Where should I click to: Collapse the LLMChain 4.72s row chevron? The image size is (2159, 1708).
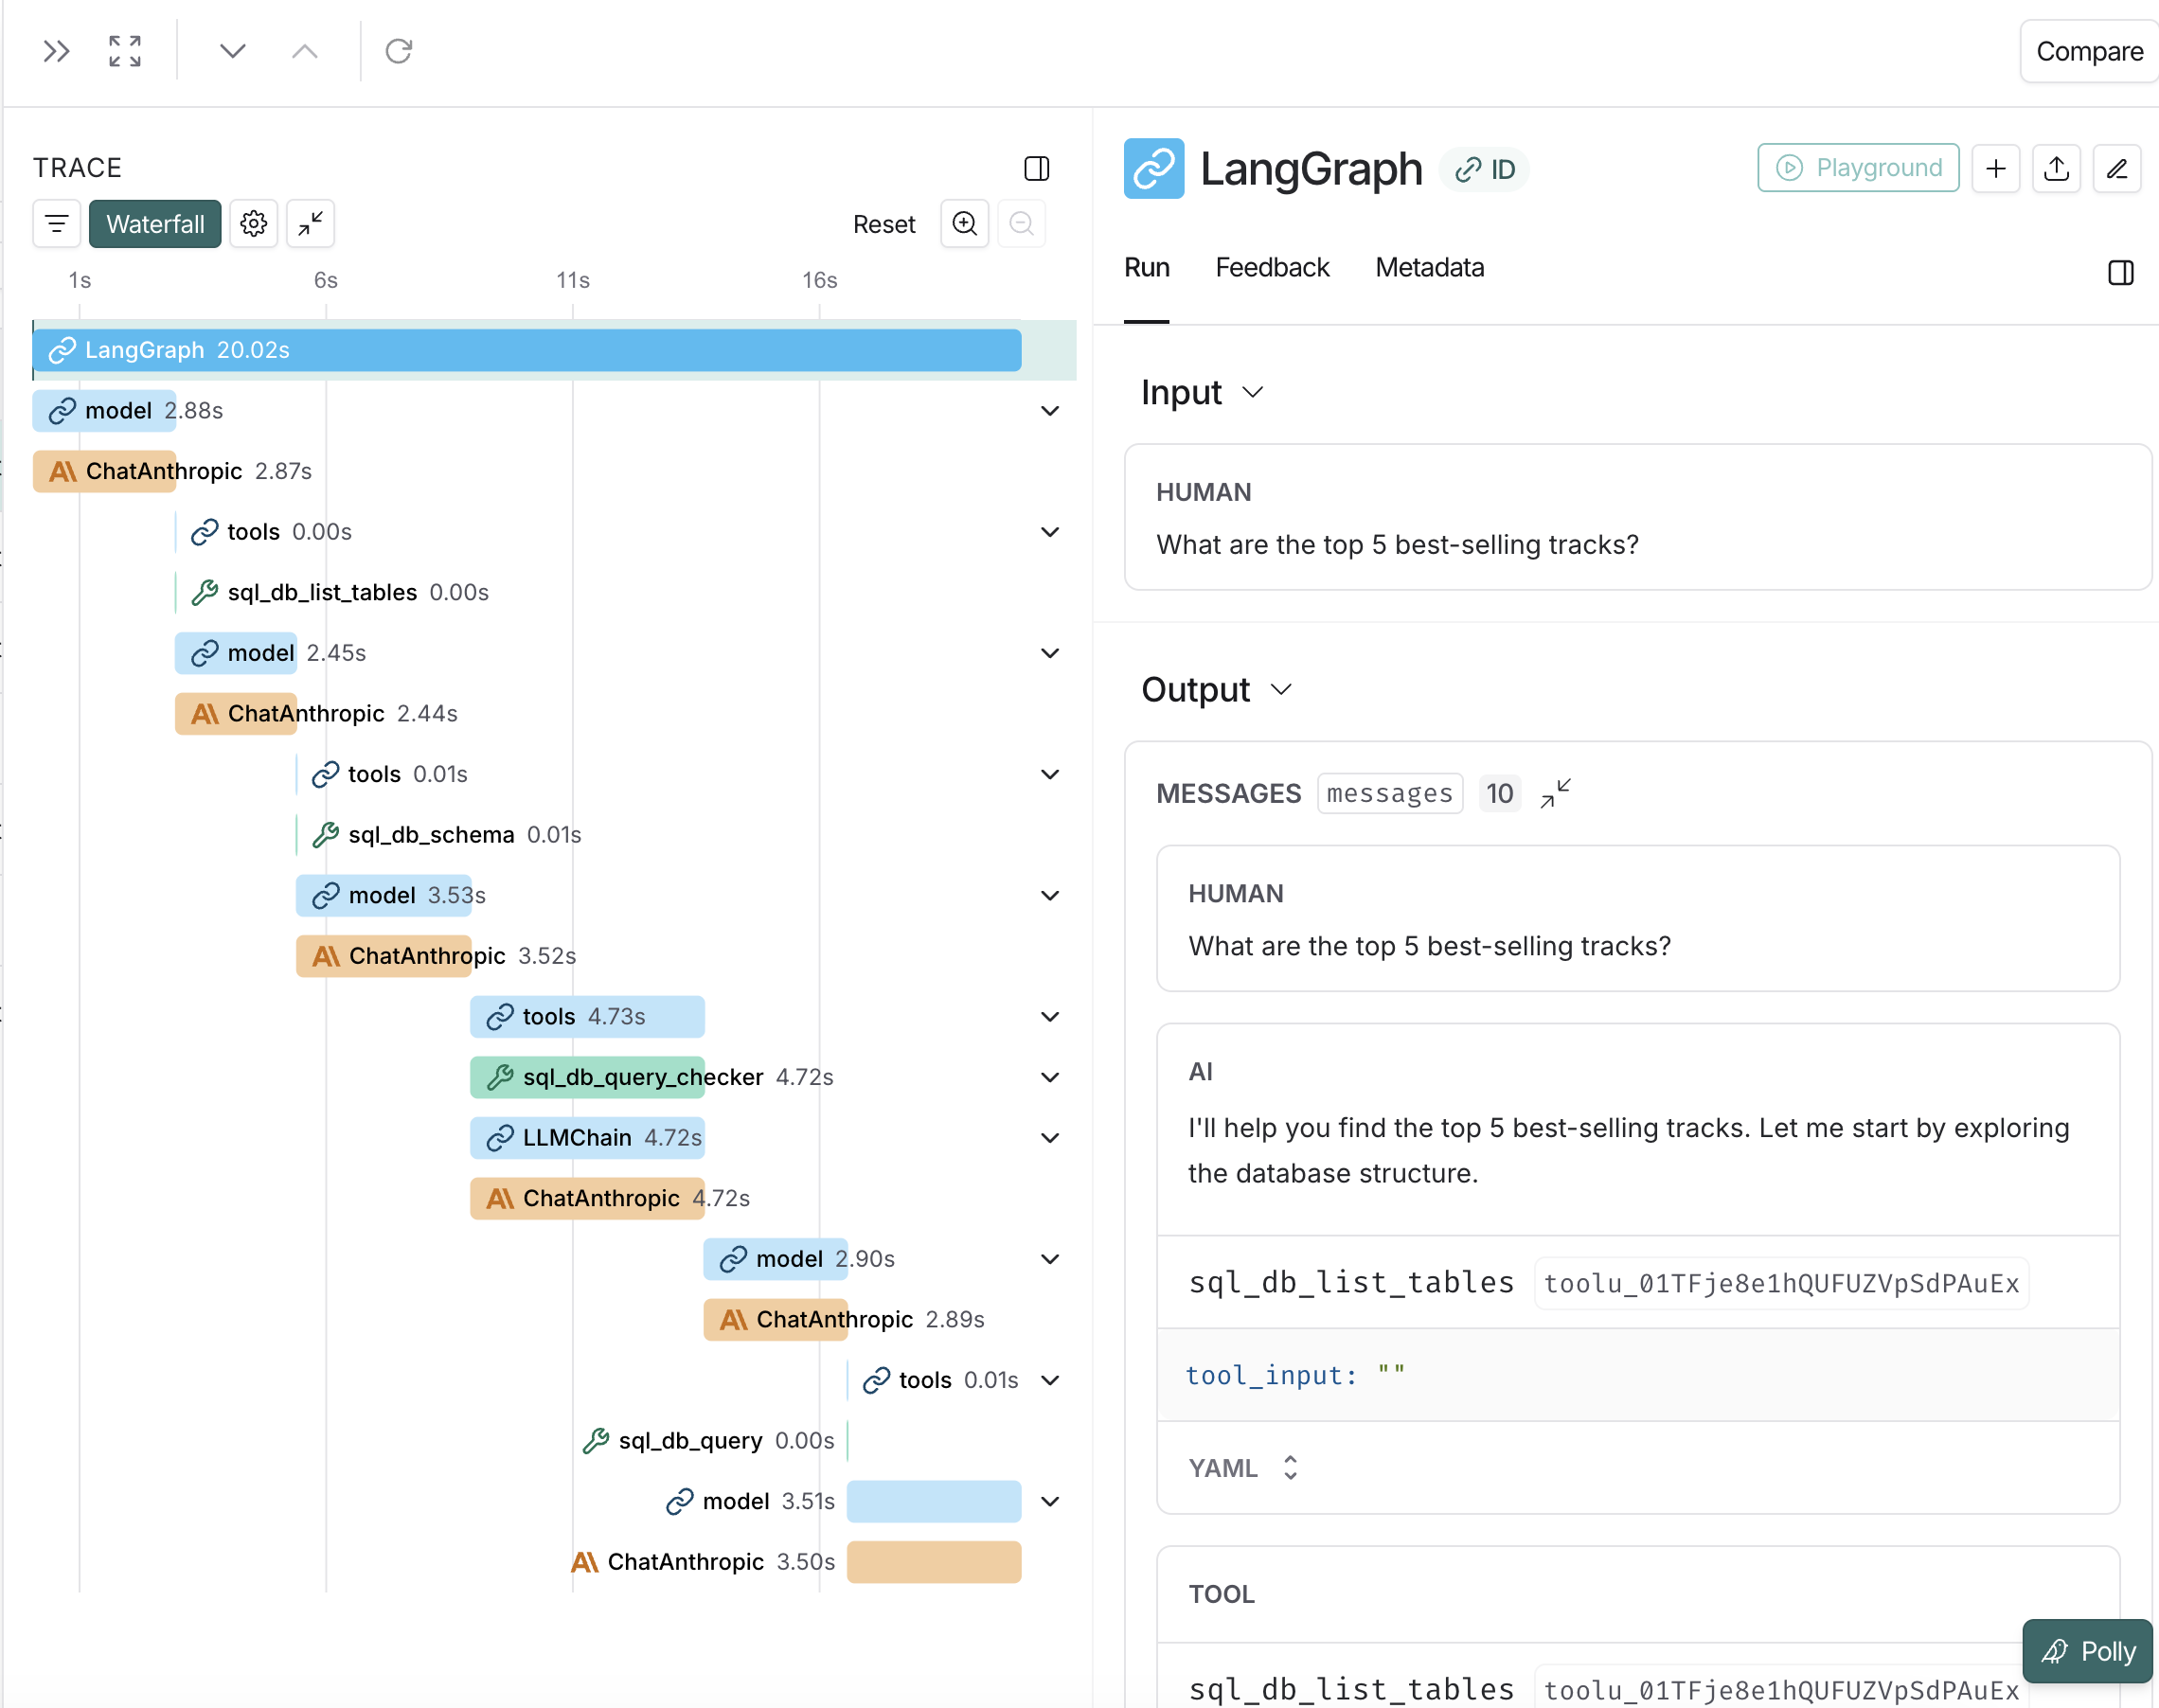pos(1050,1138)
